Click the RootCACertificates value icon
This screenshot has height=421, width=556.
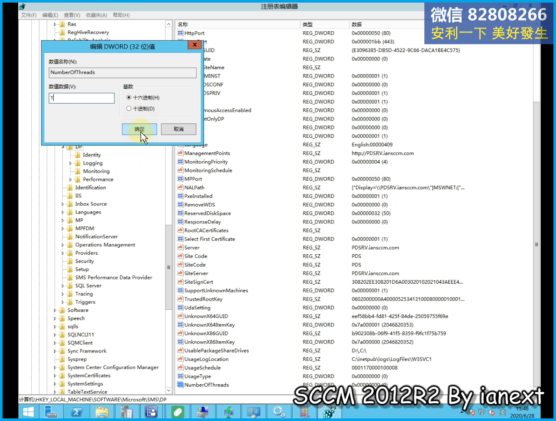click(181, 230)
